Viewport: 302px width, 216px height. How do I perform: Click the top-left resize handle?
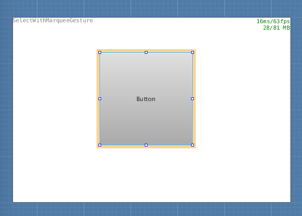point(100,52)
